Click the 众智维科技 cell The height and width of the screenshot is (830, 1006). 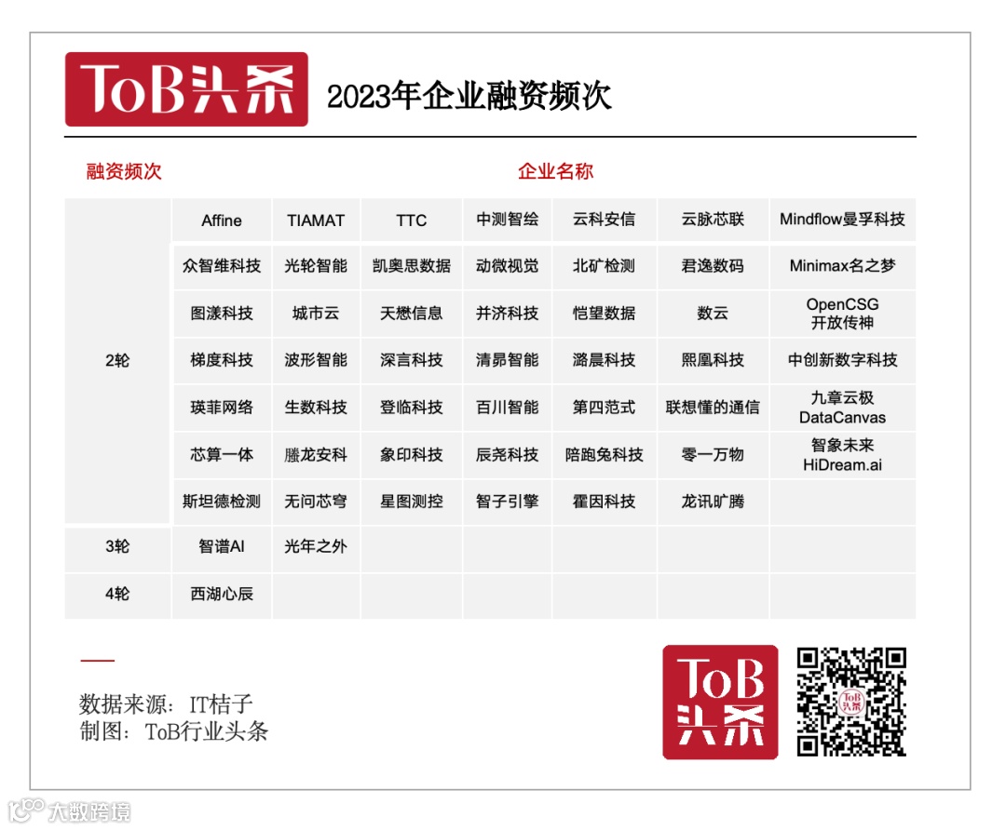(222, 266)
